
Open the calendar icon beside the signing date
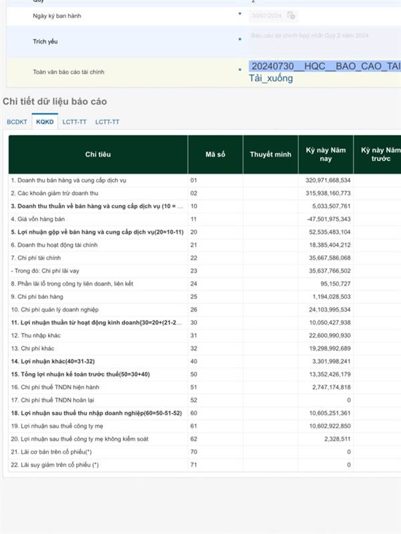[291, 15]
